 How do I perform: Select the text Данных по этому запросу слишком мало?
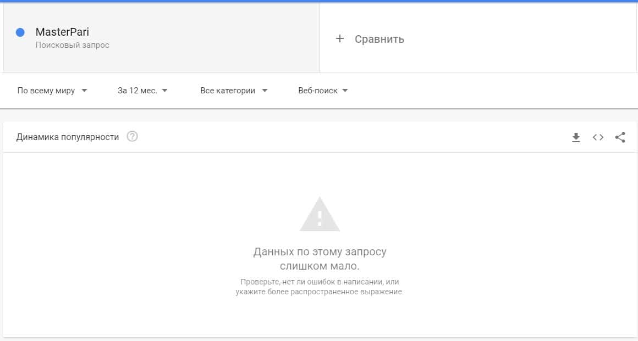click(x=320, y=259)
